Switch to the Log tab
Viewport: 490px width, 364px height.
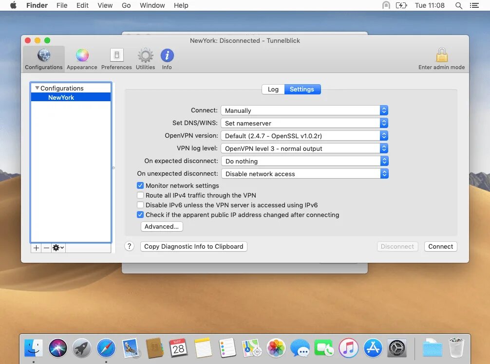(273, 89)
